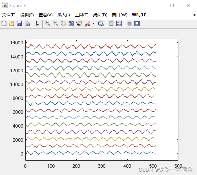Image resolution: width=197 pixels, height=175 pixels.
Task: Click the x-axis label 300
Action: click(x=102, y=166)
